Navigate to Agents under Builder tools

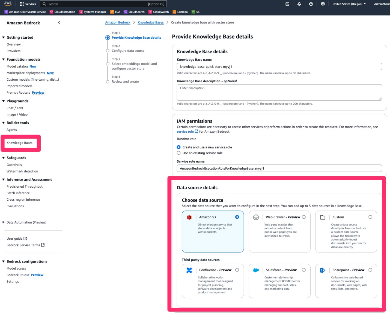12,130
